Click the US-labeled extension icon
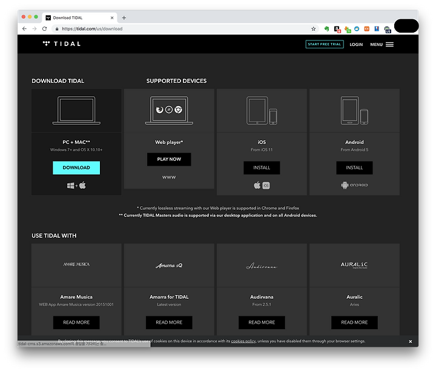 (388, 30)
